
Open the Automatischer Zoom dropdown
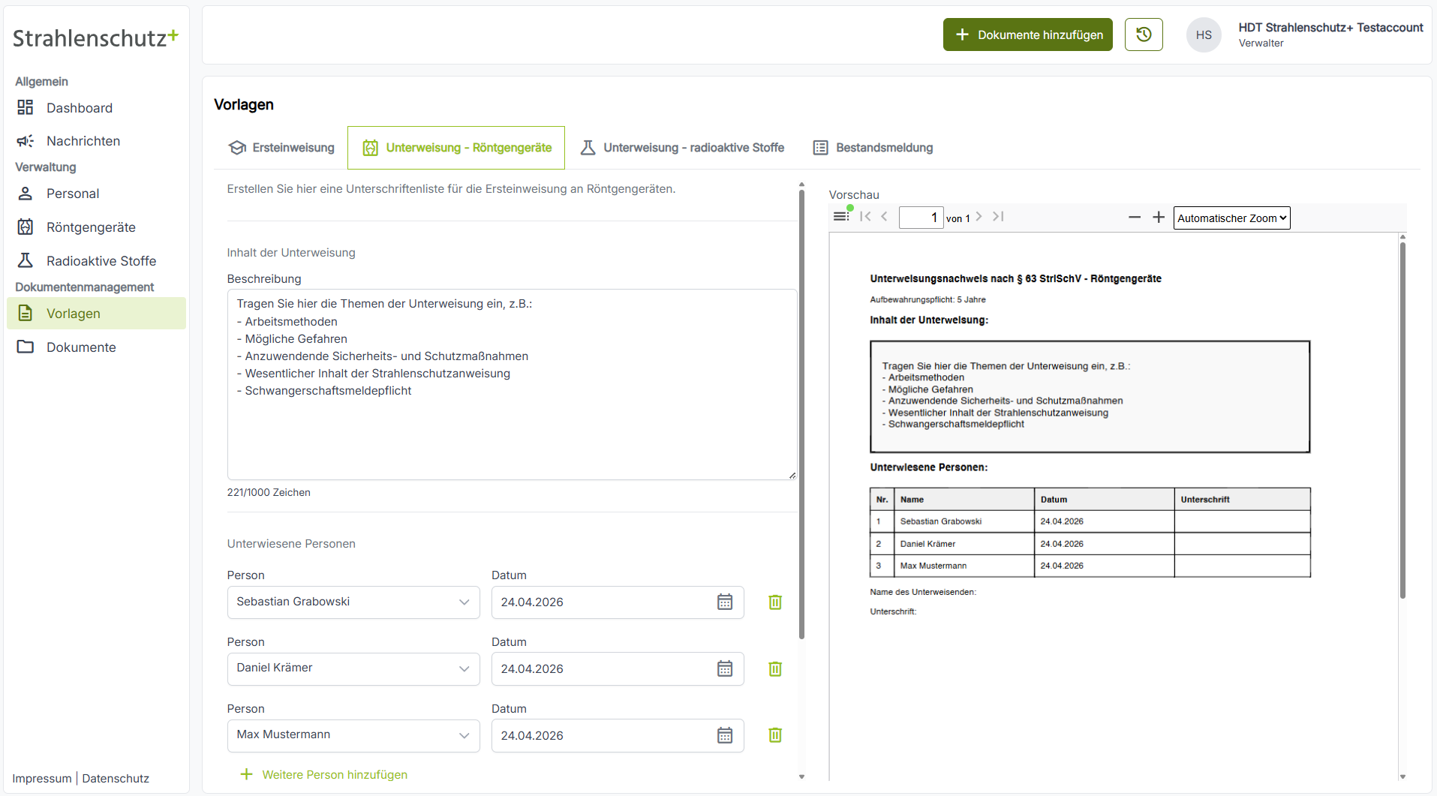[1231, 218]
